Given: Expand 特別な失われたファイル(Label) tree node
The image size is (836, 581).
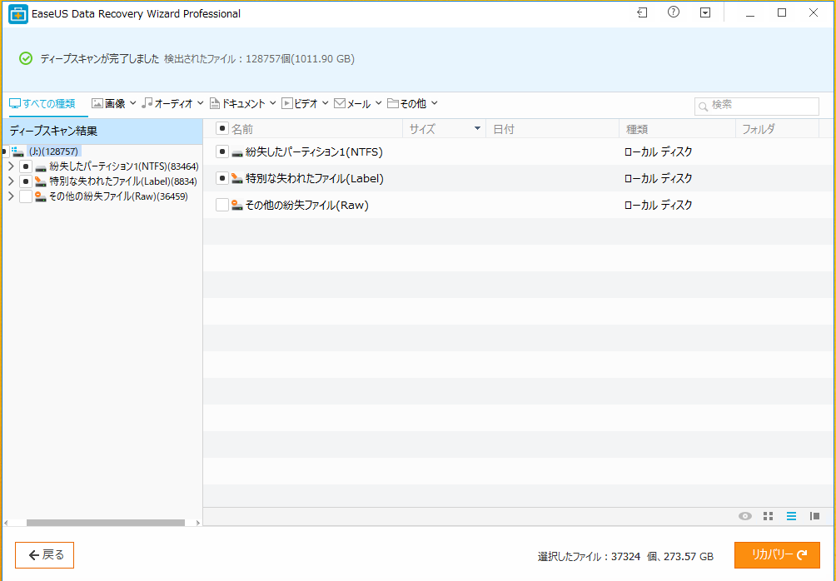Looking at the screenshot, I should (x=11, y=181).
